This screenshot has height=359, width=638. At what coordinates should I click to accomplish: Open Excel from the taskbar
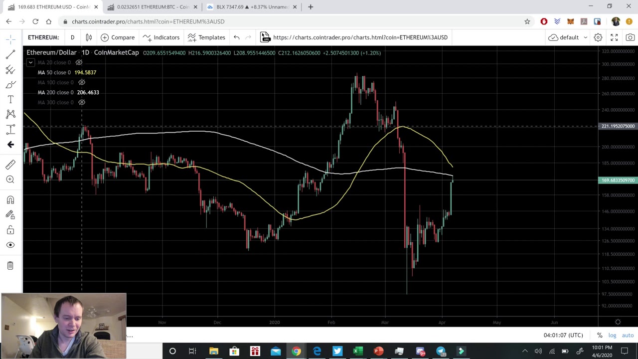point(358,352)
